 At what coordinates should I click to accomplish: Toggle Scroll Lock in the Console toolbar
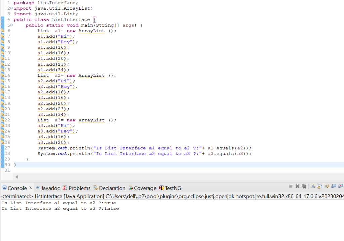click(x=320, y=186)
